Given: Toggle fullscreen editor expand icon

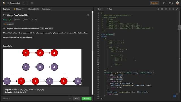Looking at the screenshot, I should point(177,9).
